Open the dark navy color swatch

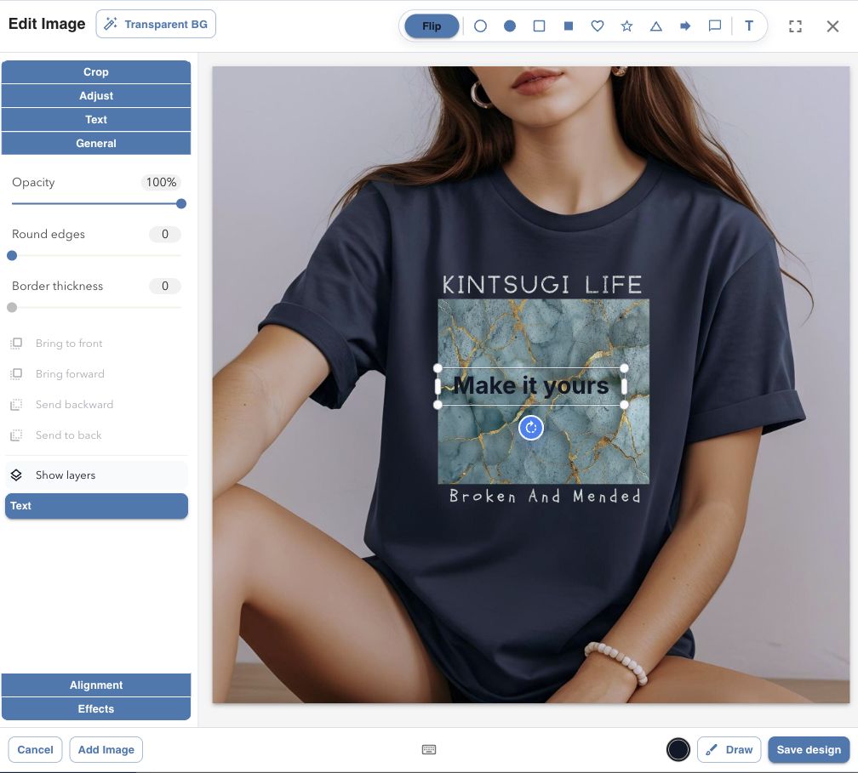coord(678,749)
